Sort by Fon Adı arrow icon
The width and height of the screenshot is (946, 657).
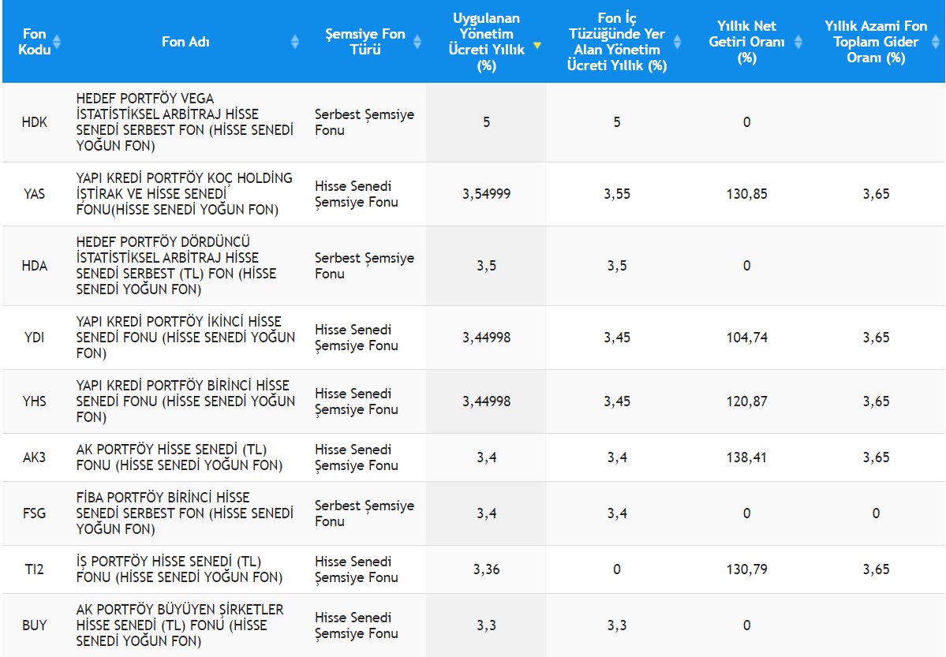tap(295, 42)
